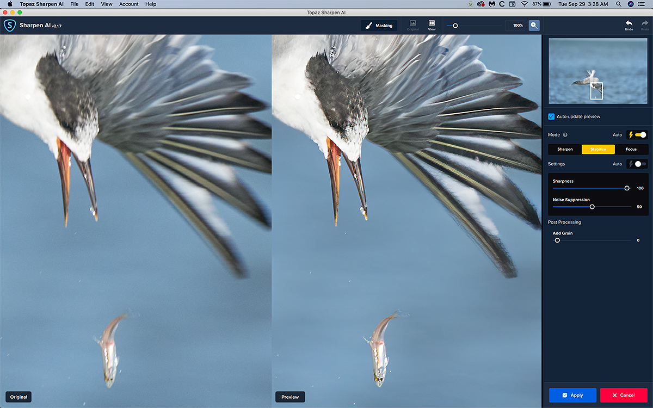Click the Add Grain slider handle
653x408 pixels.
pos(557,240)
